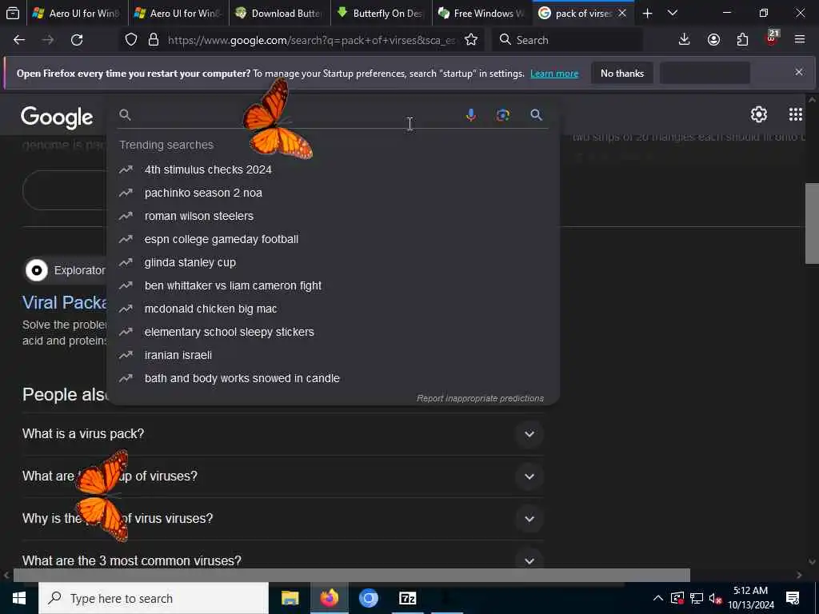Image resolution: width=819 pixels, height=614 pixels.
Task: Show hidden tray icons chevron
Action: tap(658, 598)
